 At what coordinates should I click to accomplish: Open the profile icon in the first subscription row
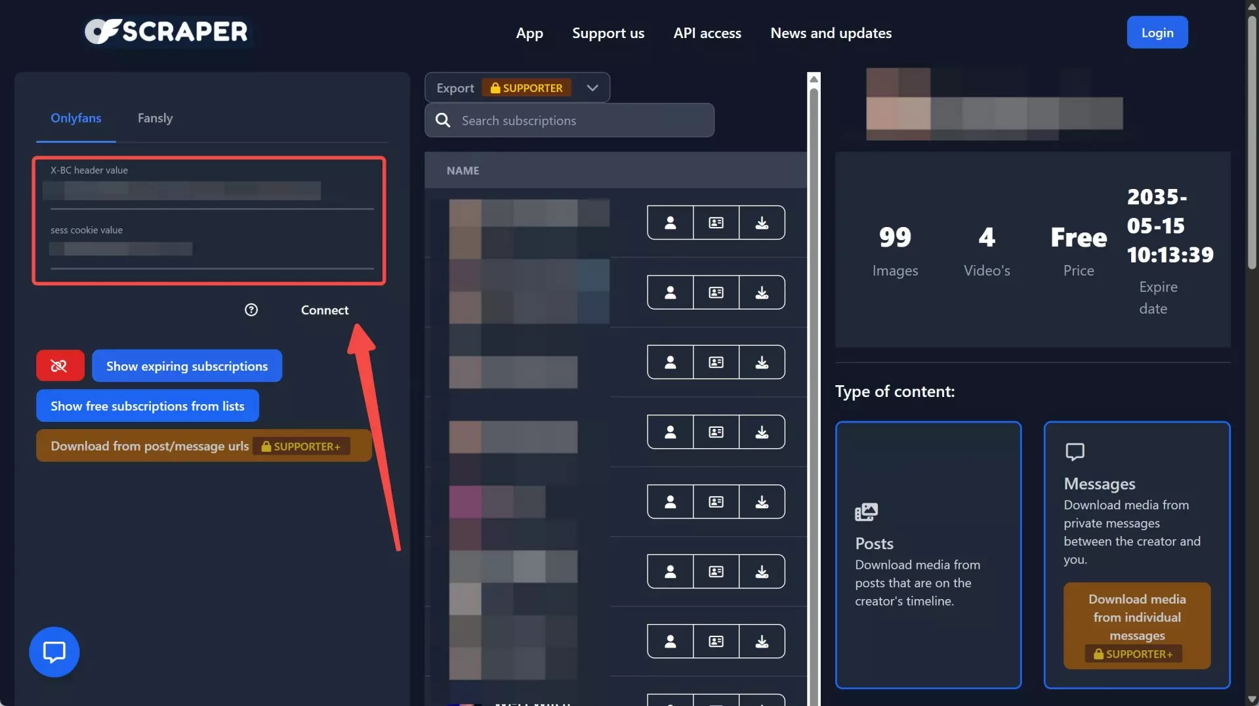point(670,222)
